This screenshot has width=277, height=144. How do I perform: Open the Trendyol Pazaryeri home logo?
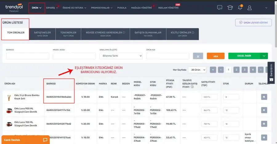[x=14, y=8]
